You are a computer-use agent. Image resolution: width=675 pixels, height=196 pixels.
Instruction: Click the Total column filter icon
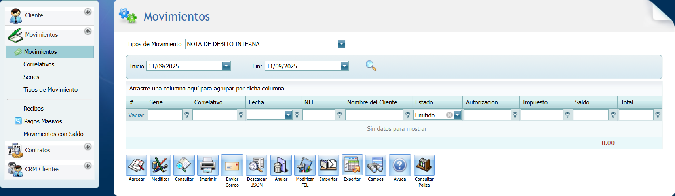658,115
